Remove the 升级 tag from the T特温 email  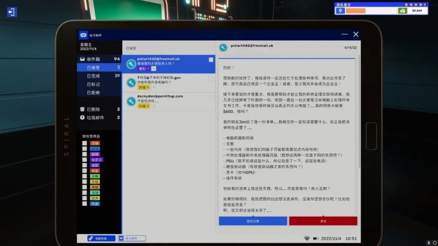148,87
